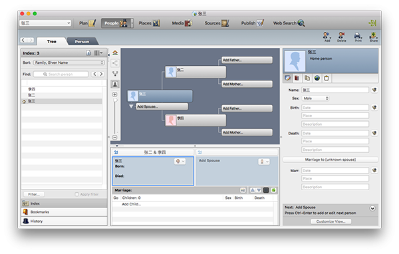
Task: Click the index options document icon
Action: [88, 53]
